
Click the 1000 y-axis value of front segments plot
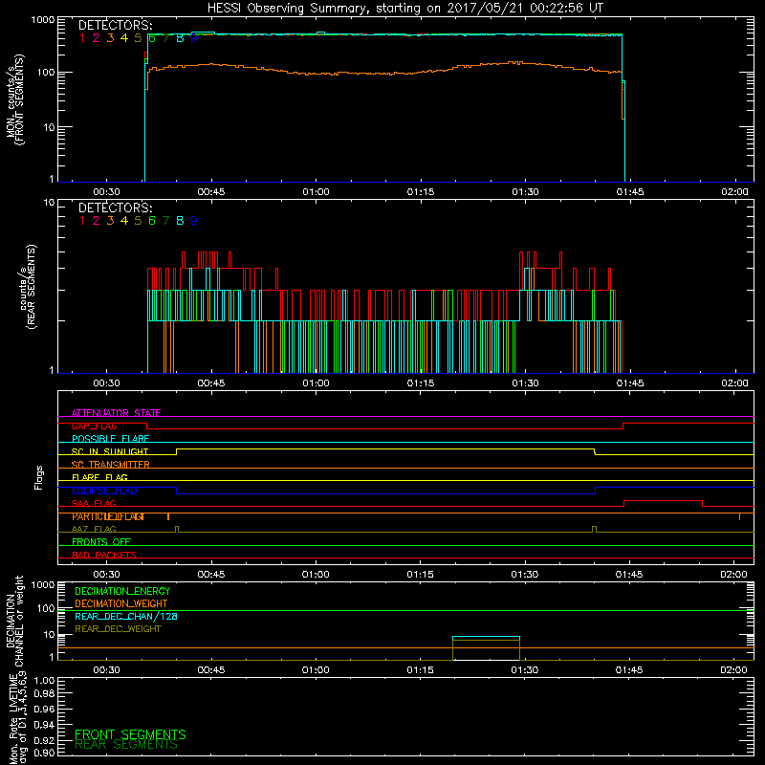[43, 20]
